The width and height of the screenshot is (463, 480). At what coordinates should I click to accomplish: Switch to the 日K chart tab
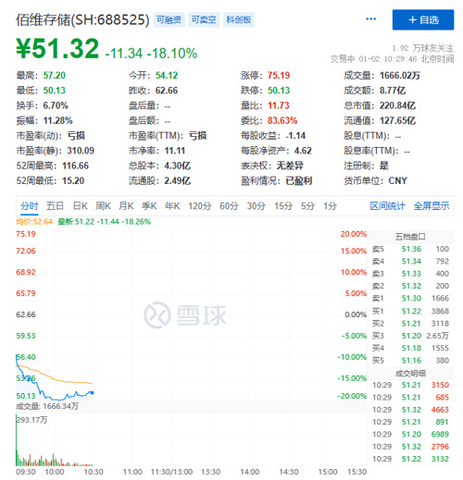(80, 205)
